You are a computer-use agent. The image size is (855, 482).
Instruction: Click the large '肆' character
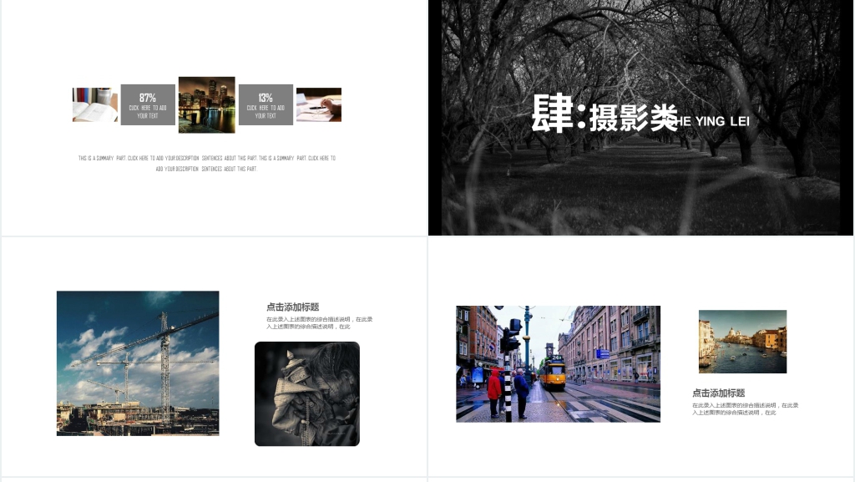click(x=554, y=114)
